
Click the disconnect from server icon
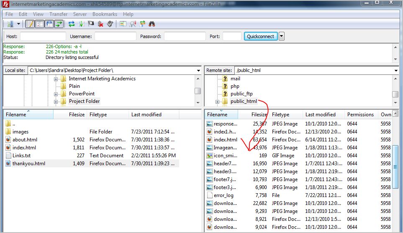(100, 24)
